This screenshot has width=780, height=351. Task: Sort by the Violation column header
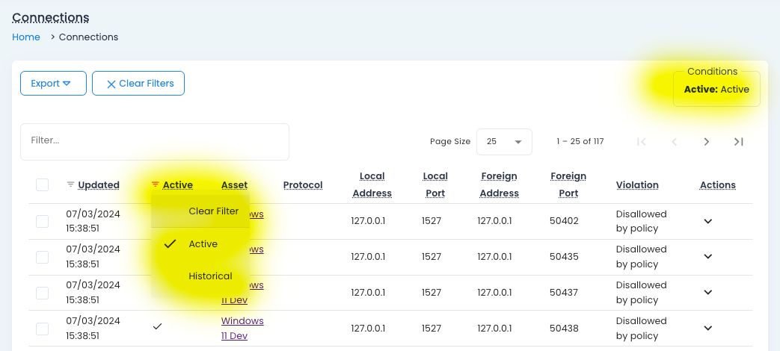click(636, 185)
